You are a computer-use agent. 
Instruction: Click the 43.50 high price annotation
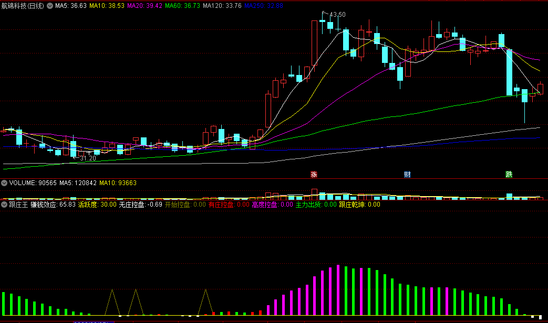click(x=338, y=15)
